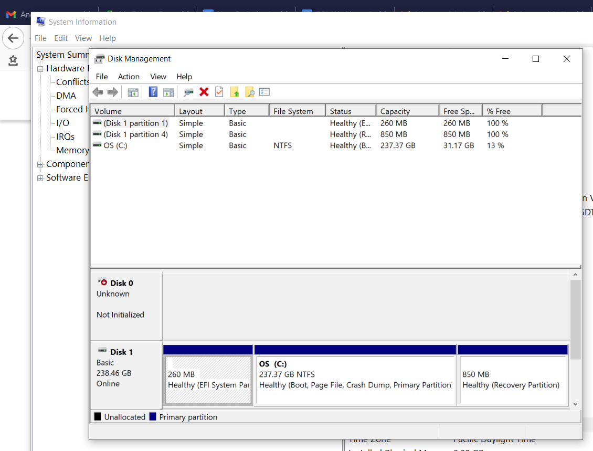
Task: Click the drive icon beside OS (C:) row
Action: [x=97, y=145]
